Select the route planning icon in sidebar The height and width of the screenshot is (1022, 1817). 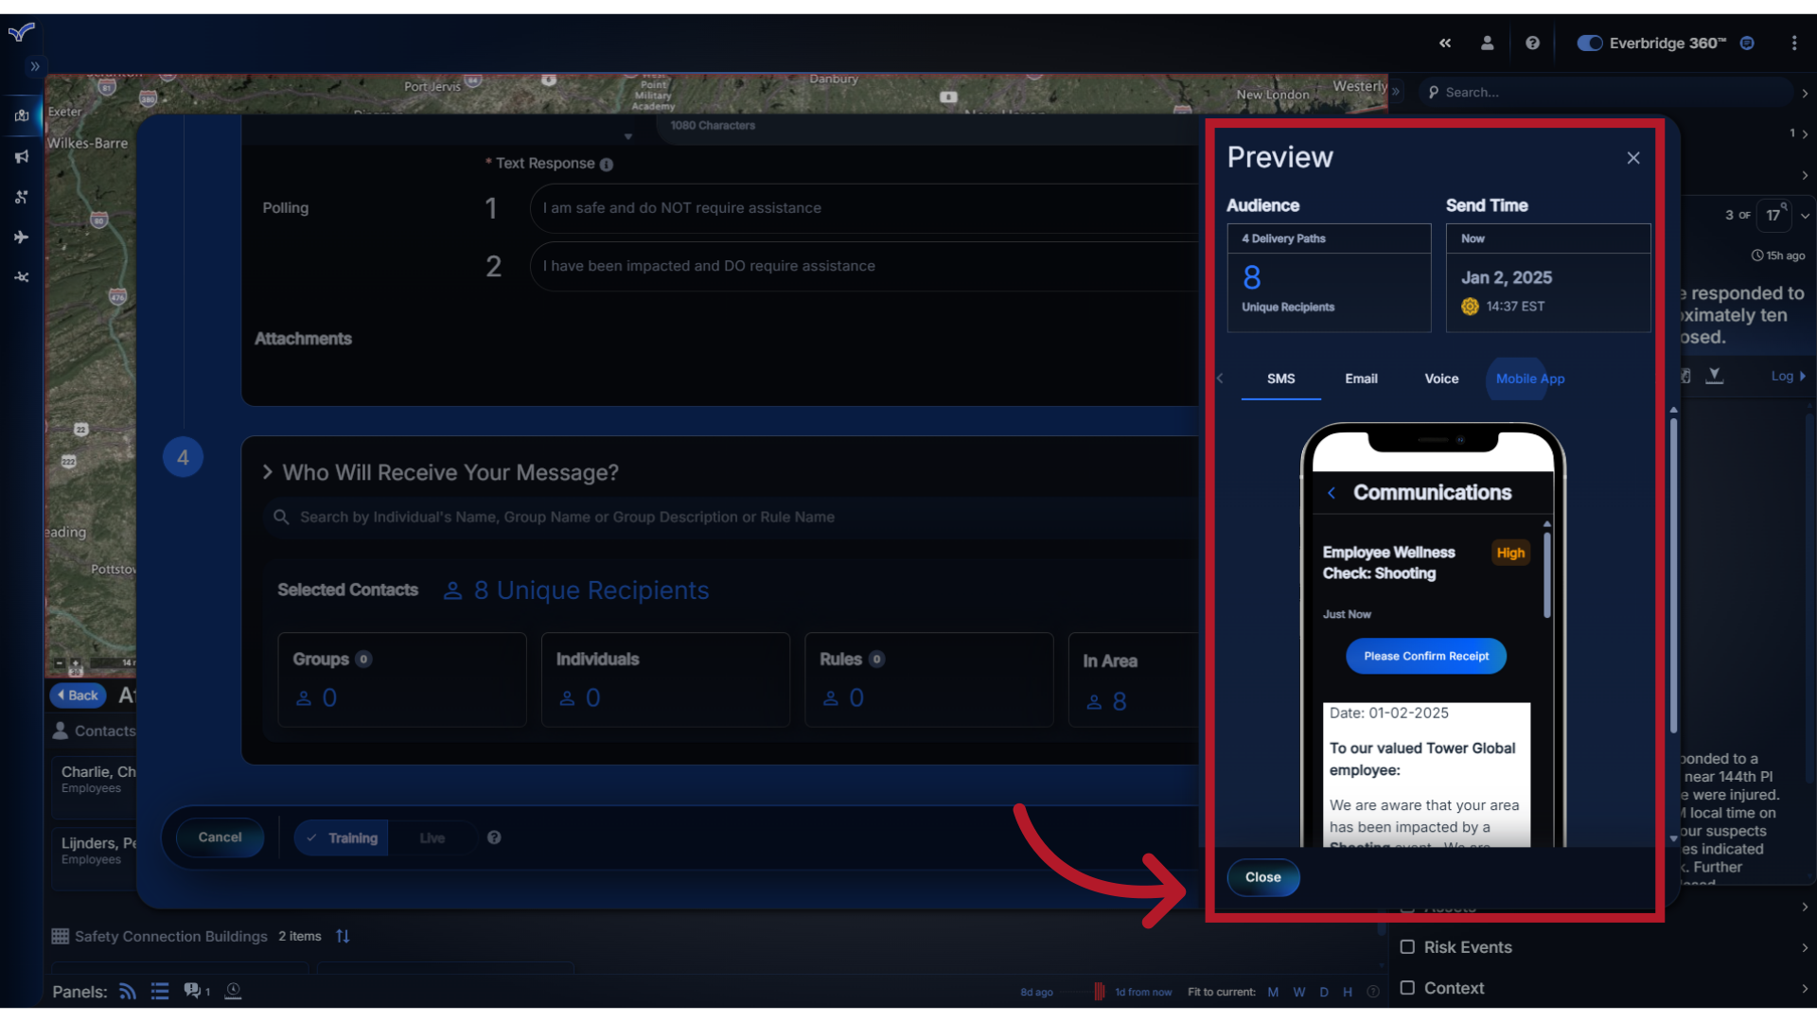tap(21, 197)
